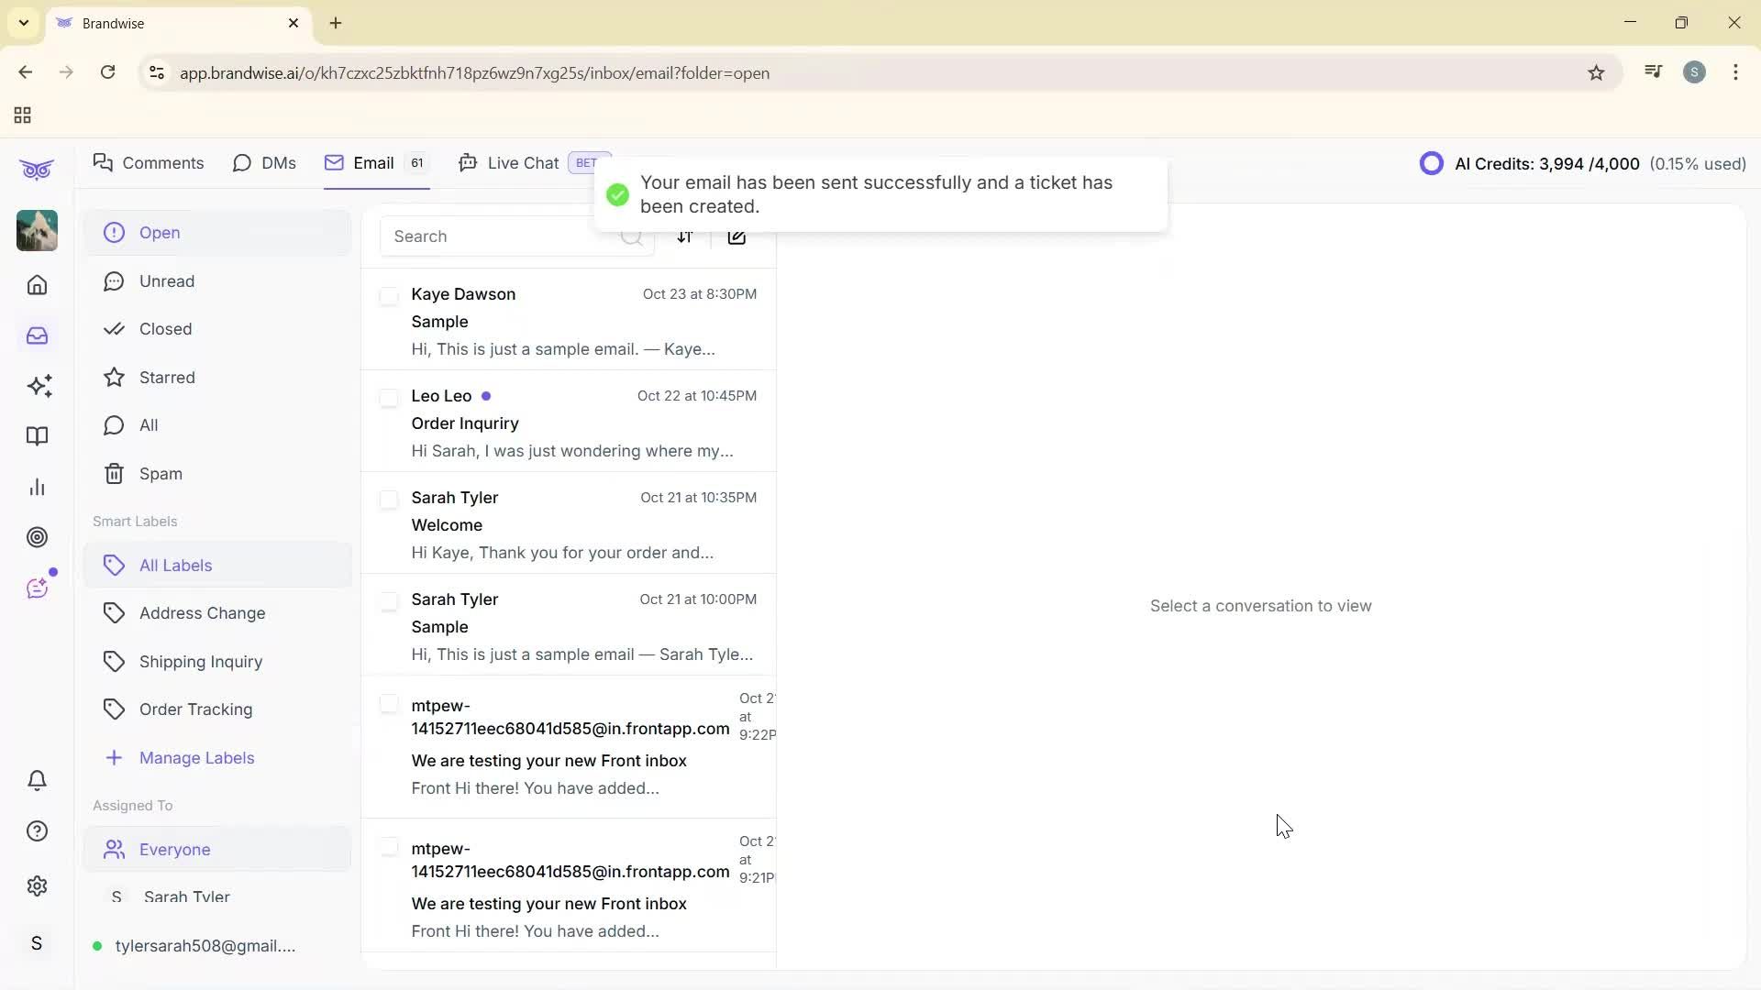The width and height of the screenshot is (1761, 990).
Task: Select the Inbox icon in the sidebar
Action: pos(37,335)
